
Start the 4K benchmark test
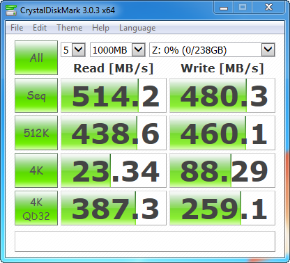[x=36, y=170]
